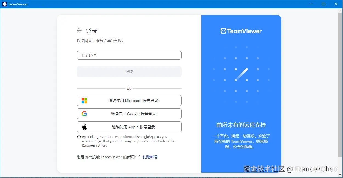
Task: Click the 登录 heading text
Action: [91, 31]
